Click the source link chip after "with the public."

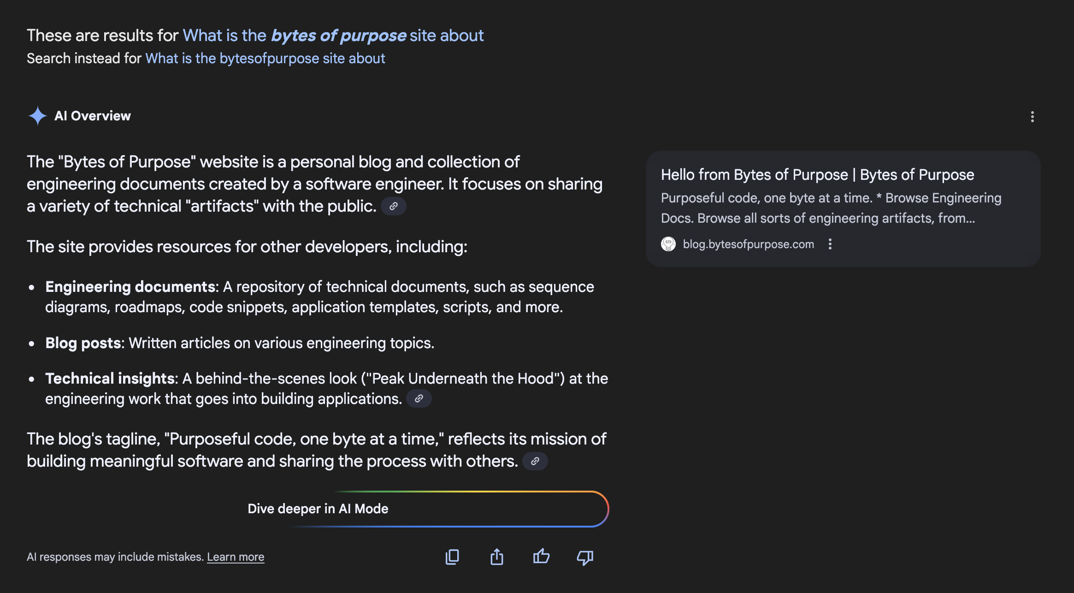pyautogui.click(x=394, y=206)
